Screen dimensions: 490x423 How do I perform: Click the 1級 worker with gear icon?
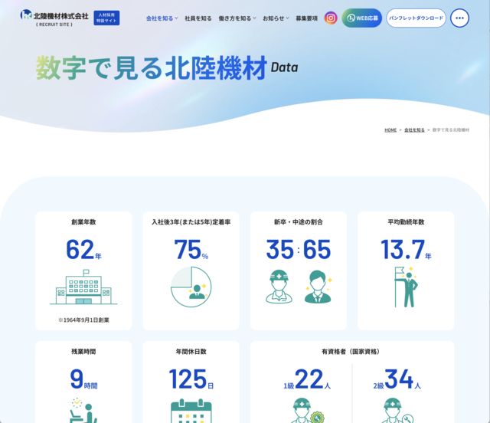308,410
